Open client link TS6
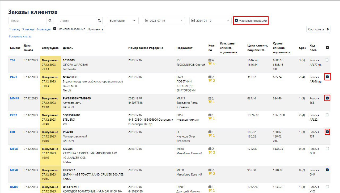This screenshot has height=193, width=340. (12, 60)
